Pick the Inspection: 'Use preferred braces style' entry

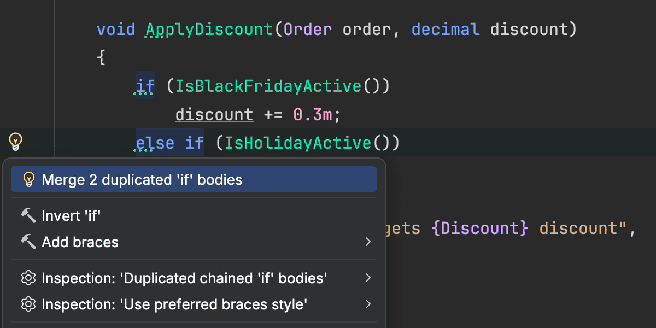[x=174, y=304]
